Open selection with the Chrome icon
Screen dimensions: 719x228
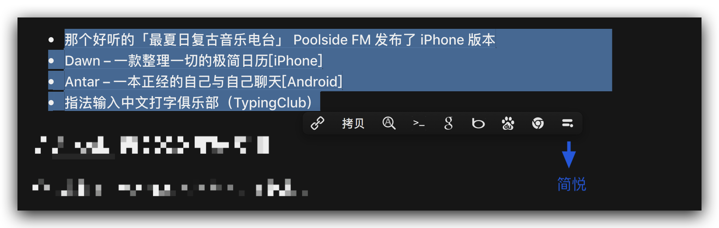538,124
